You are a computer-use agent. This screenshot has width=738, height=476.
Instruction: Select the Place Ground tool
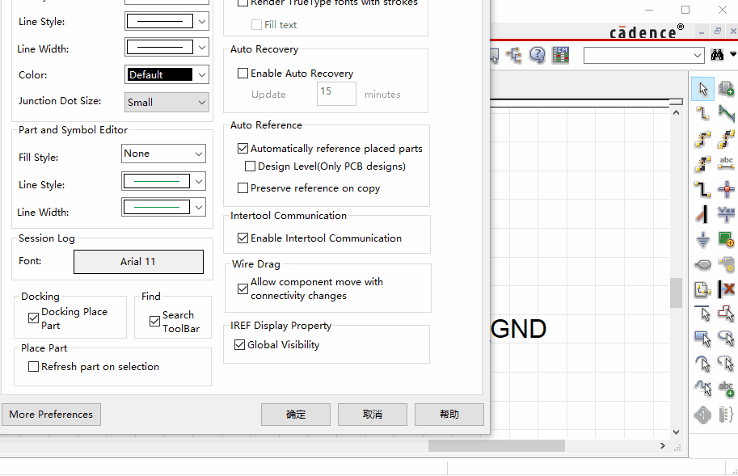[x=702, y=240]
